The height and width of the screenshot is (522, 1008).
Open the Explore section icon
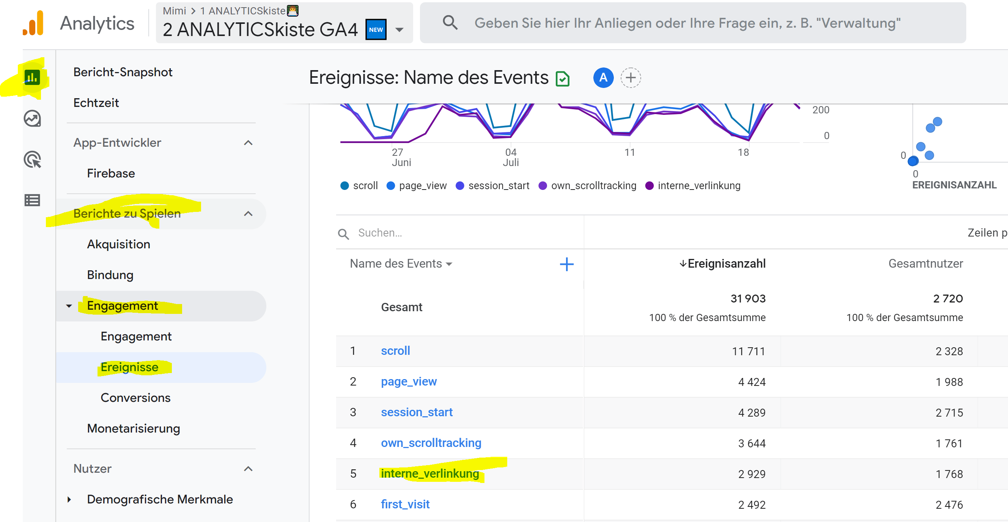[x=33, y=119]
